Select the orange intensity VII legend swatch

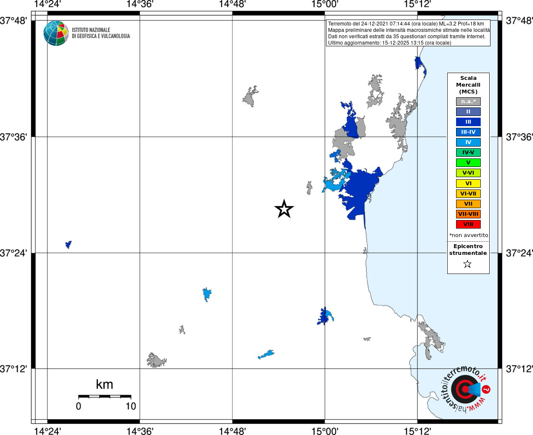tap(468, 204)
